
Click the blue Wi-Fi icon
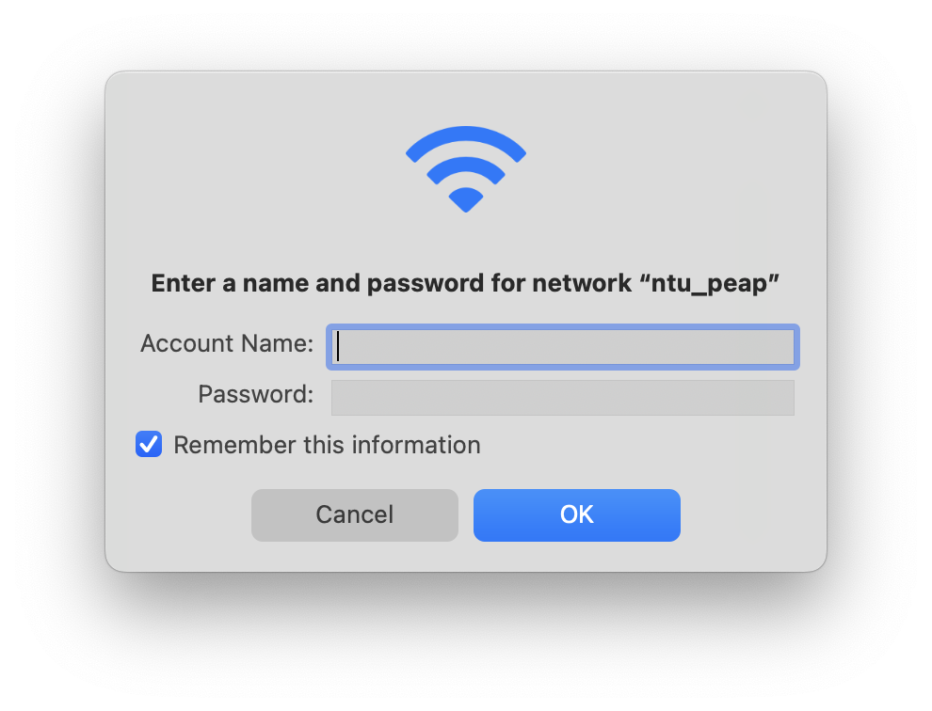tap(465, 169)
